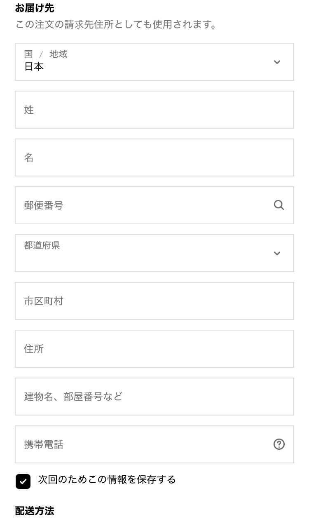The height and width of the screenshot is (526, 309).
Task: Expand the 都道府県 dropdown chevron
Action: 277,253
